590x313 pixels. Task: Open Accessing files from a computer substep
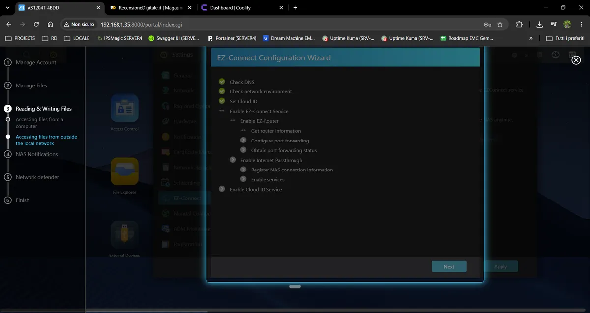pos(39,123)
